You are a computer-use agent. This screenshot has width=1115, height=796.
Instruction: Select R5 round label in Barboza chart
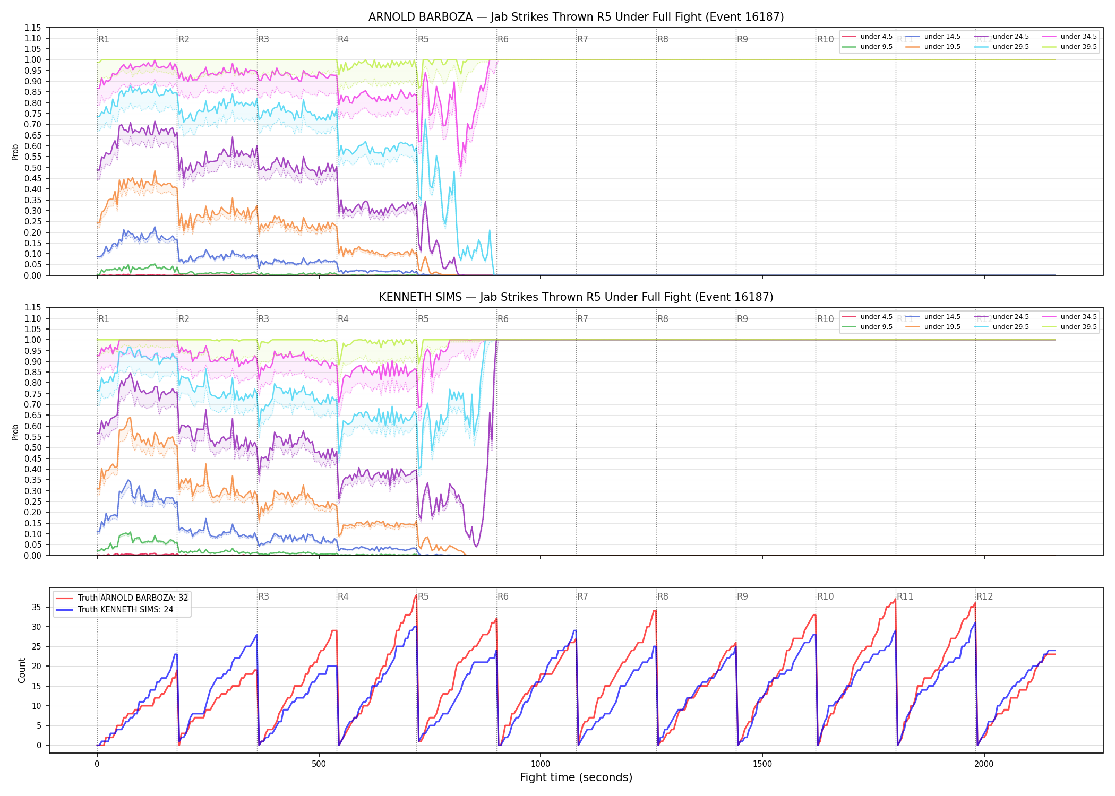pyautogui.click(x=423, y=39)
